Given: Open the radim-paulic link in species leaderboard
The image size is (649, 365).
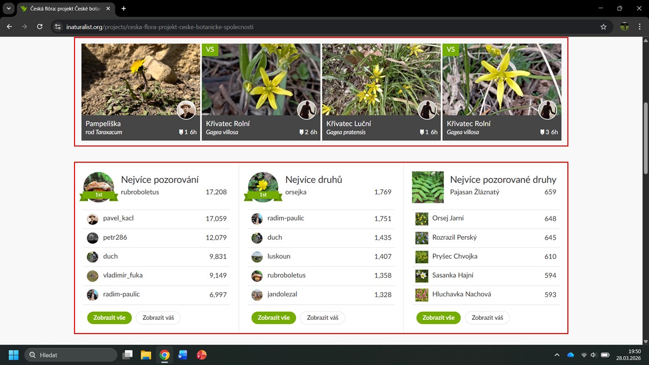Looking at the screenshot, I should [x=285, y=218].
